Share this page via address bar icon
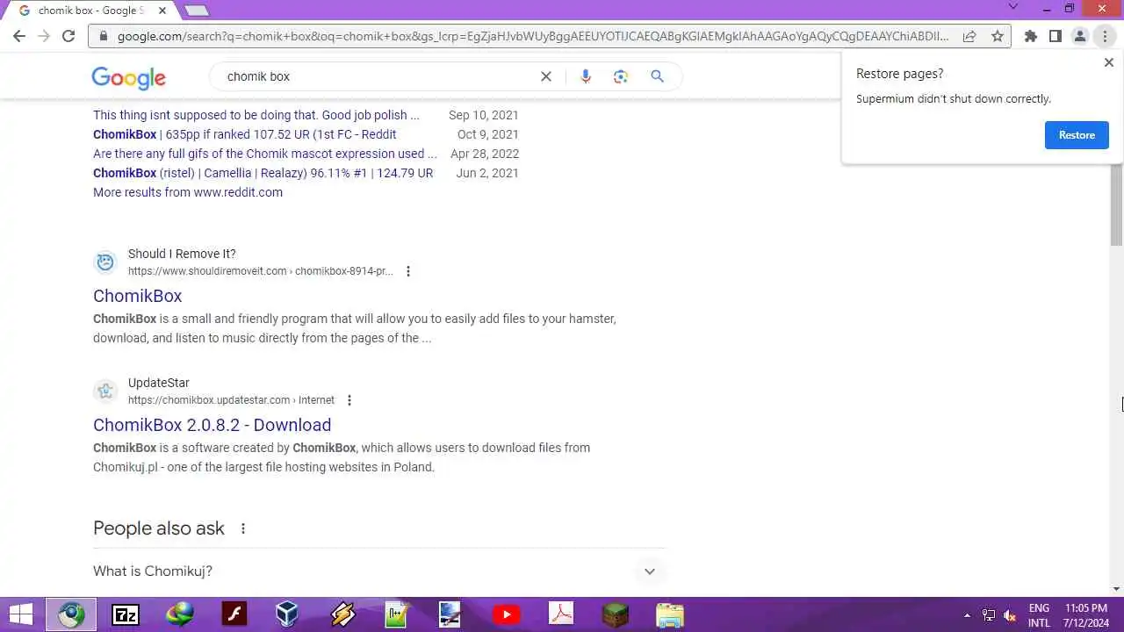This screenshot has height=632, width=1124. [x=969, y=36]
